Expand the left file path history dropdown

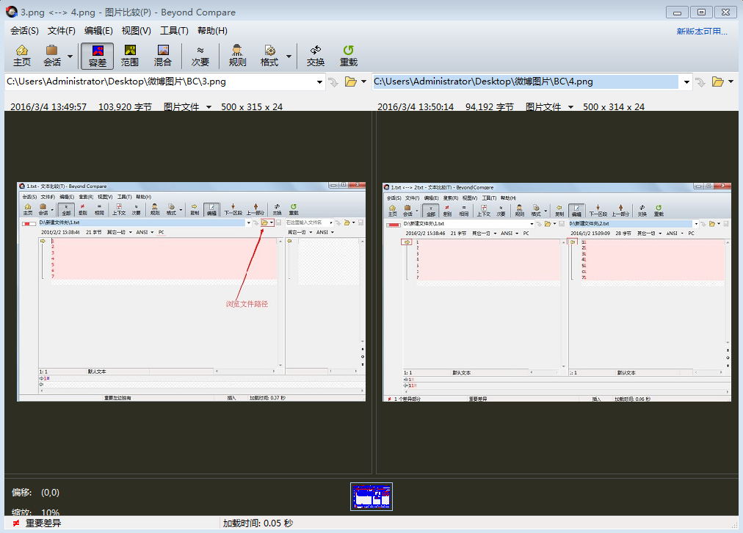click(x=319, y=82)
